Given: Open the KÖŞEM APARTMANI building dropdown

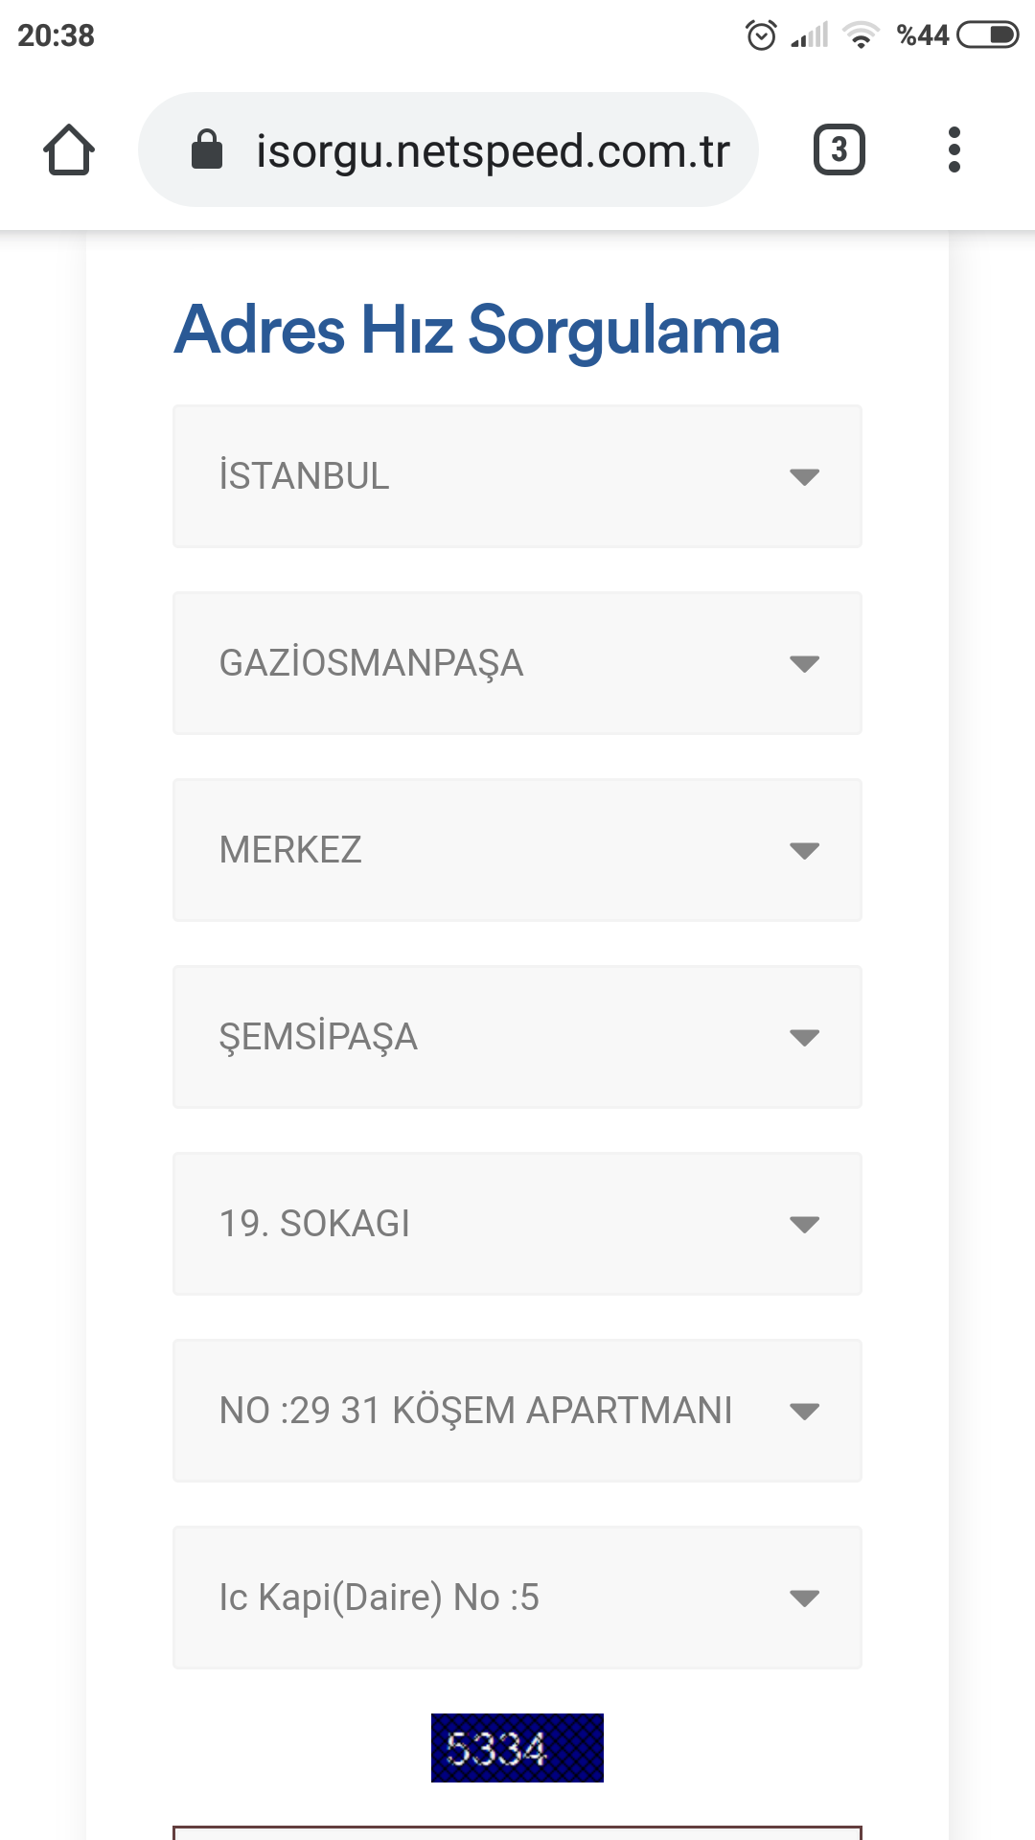Looking at the screenshot, I should point(517,1411).
